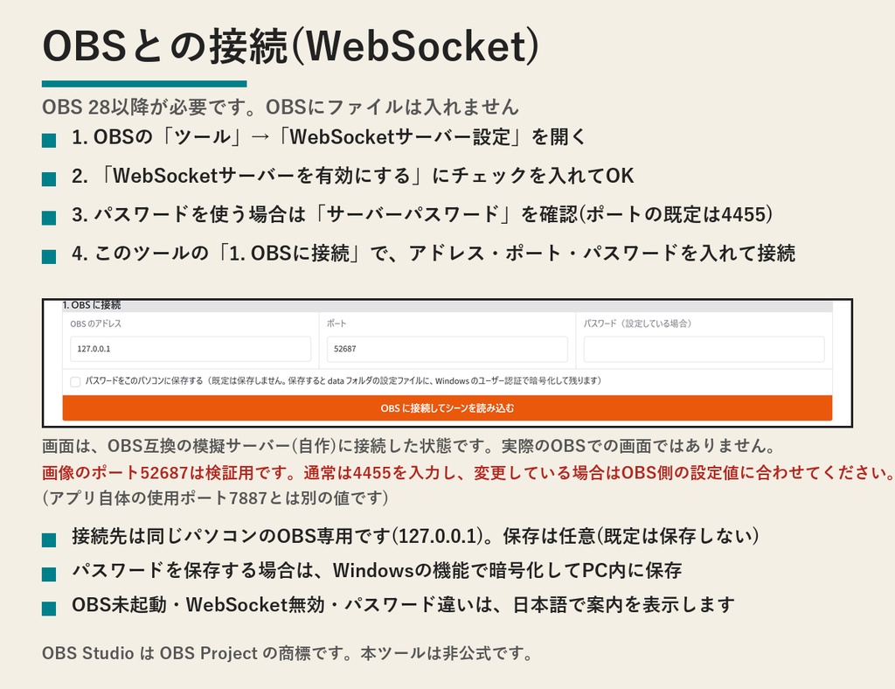This screenshot has width=895, height=689.
Task: Tick the 'パスワードをこのパソコンに保存する' checkbox
Action: [x=75, y=382]
